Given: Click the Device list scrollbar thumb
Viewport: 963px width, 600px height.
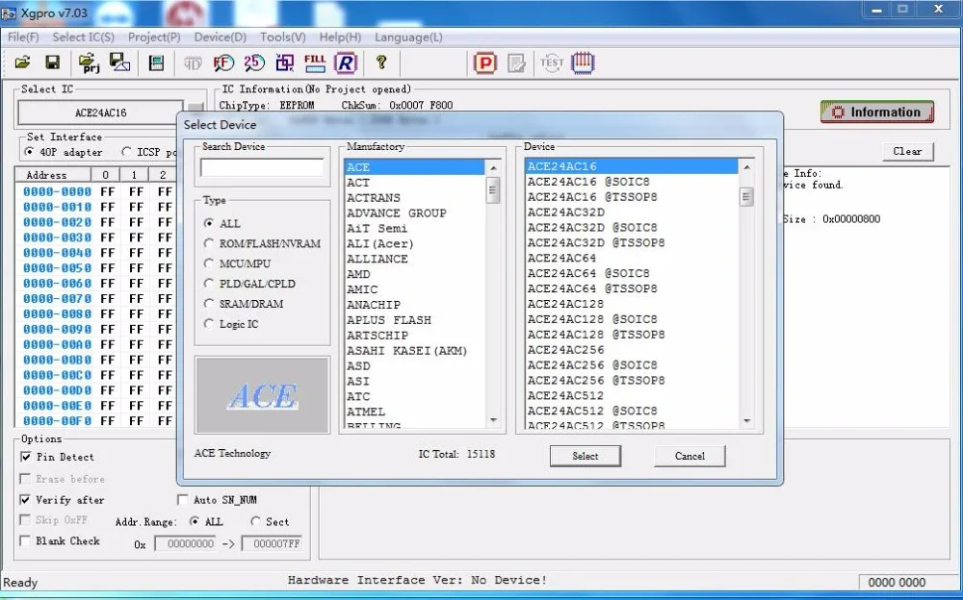Looking at the screenshot, I should tap(747, 197).
